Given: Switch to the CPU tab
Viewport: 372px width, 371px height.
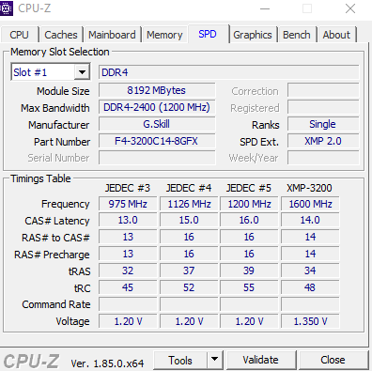Looking at the screenshot, I should [20, 35].
